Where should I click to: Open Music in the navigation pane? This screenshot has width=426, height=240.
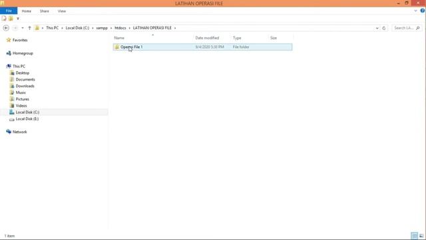21,93
